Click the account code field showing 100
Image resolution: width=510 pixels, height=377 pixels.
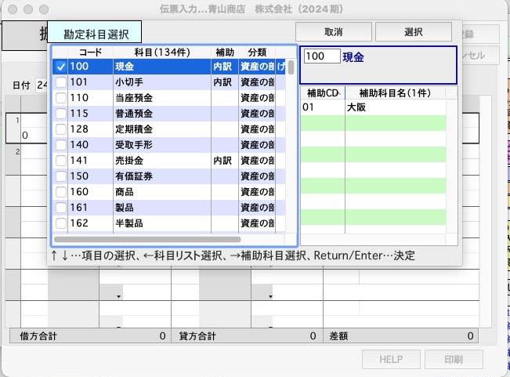[x=321, y=57]
